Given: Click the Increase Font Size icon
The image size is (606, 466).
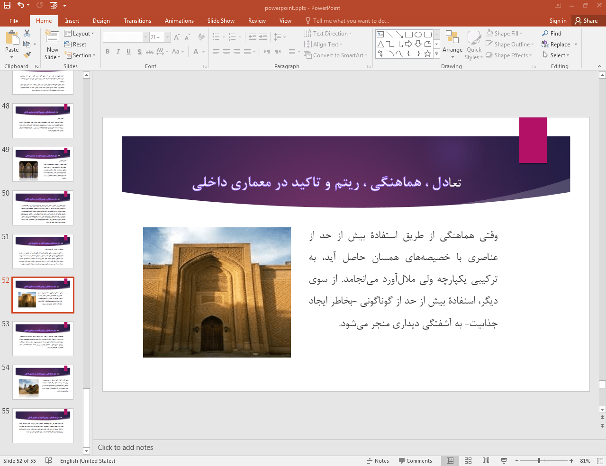Looking at the screenshot, I should pos(177,37).
